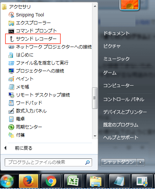
Task: Select the ペイント text entry
Action: [25, 79]
